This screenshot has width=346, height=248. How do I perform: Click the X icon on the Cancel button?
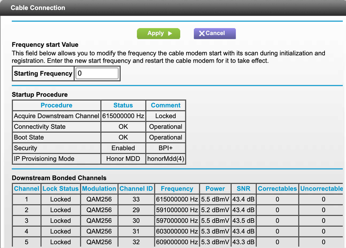201,34
